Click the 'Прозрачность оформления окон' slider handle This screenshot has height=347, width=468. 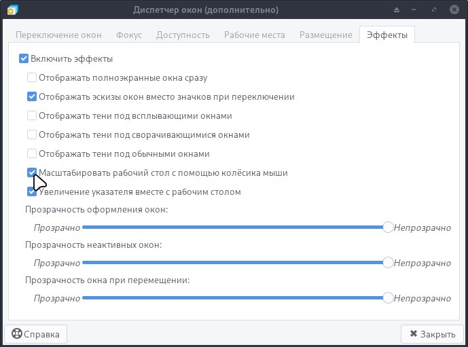tap(388, 227)
